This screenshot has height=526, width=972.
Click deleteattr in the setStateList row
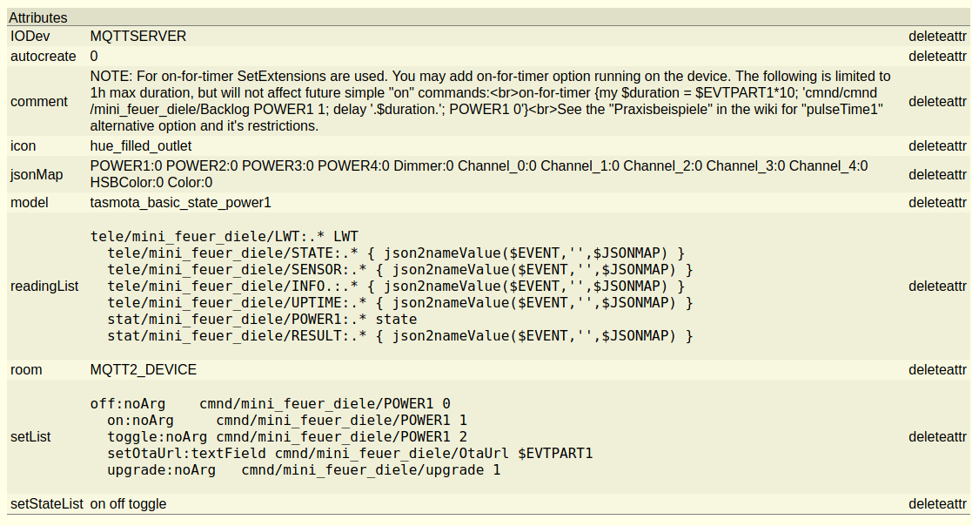click(x=937, y=504)
